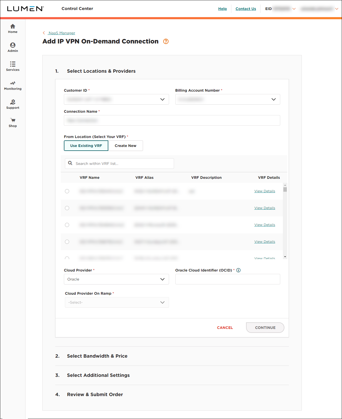Click the Control Center title
The width and height of the screenshot is (342, 419).
(x=77, y=9)
